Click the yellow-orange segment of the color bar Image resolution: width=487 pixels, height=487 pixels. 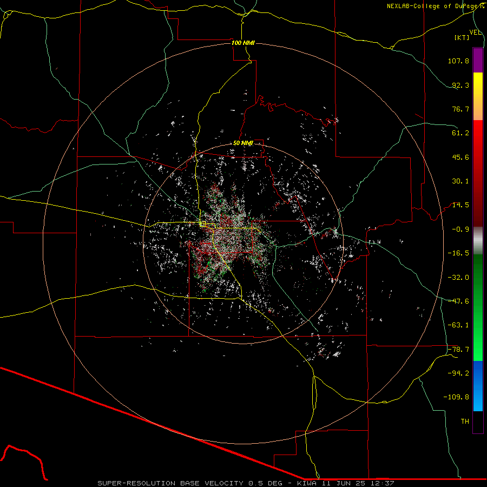pos(478,96)
